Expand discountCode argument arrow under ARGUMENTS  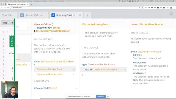[x=76, y=88]
